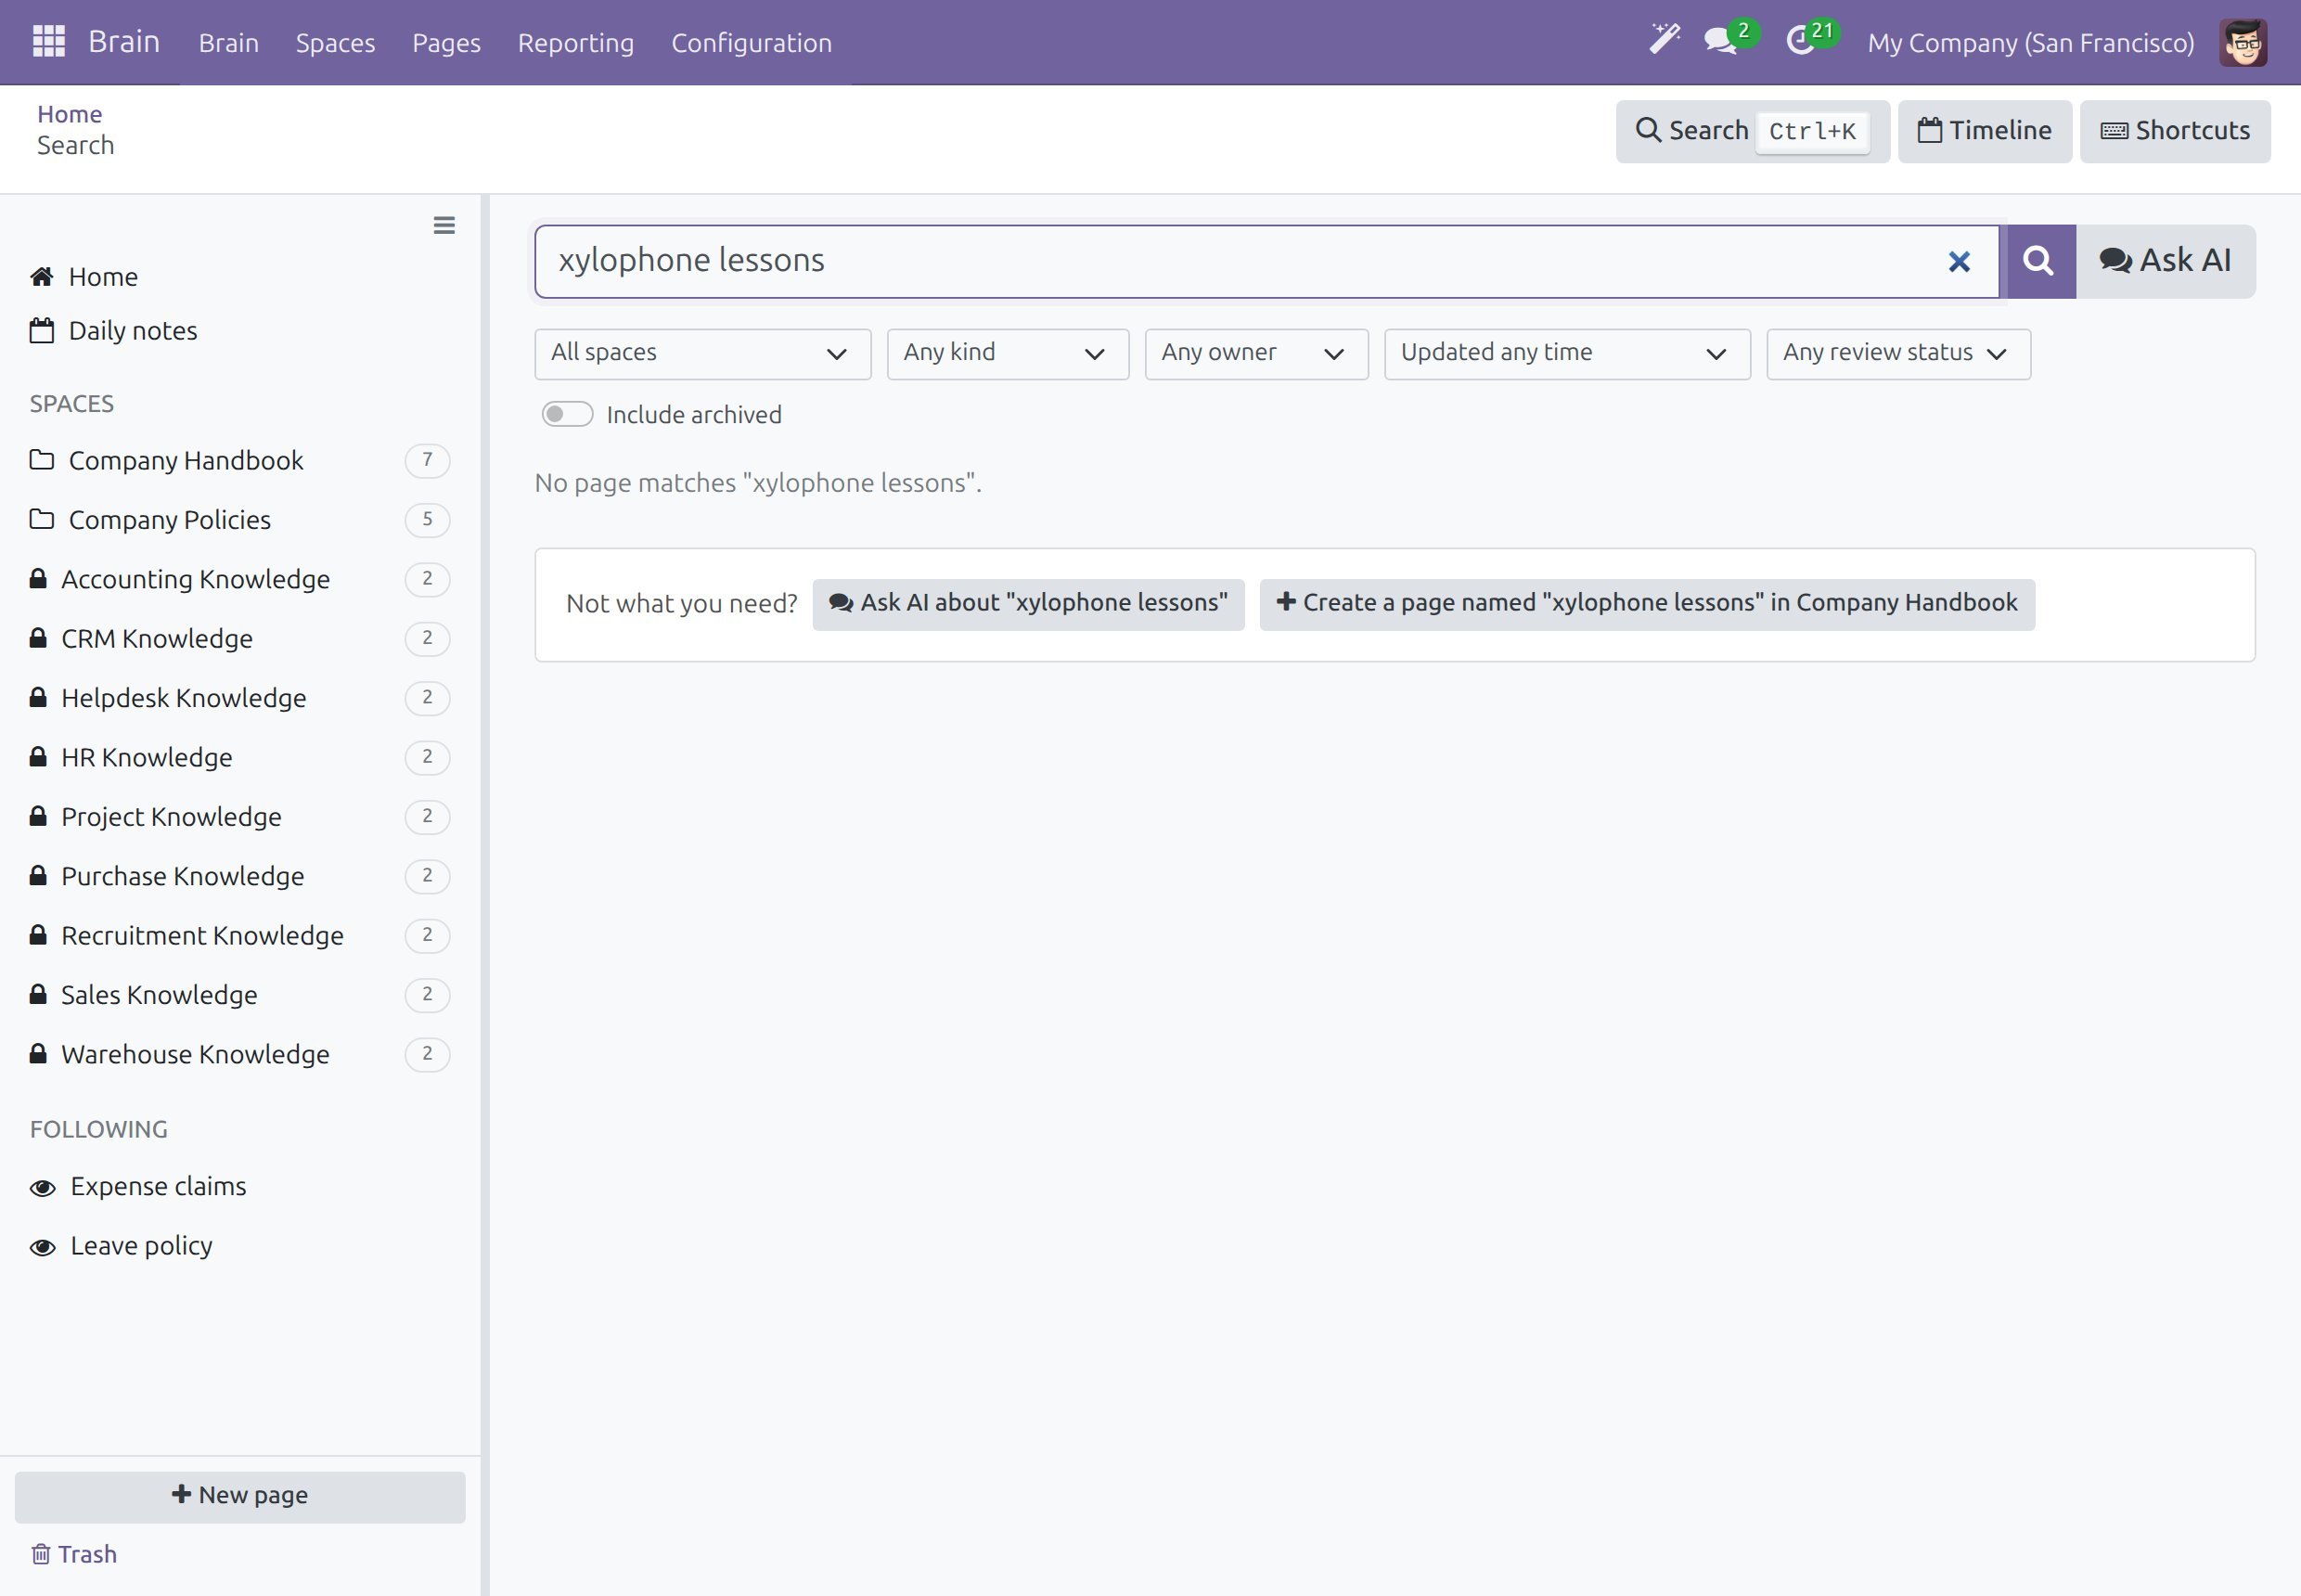Open the locked Accounting Knowledge space
Viewport: 2301px width, 1596px height.
coord(240,579)
